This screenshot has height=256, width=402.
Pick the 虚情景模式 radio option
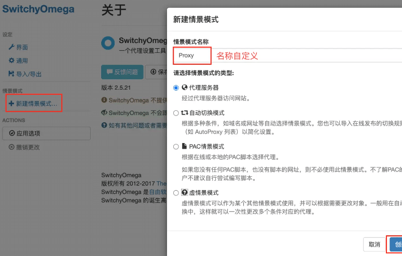click(x=176, y=193)
